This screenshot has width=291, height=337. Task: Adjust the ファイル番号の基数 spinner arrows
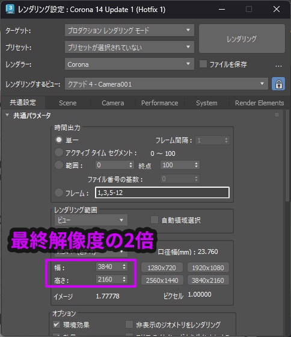pos(196,179)
